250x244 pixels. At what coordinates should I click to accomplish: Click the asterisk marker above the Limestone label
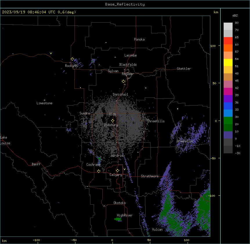pyautogui.click(x=44, y=100)
